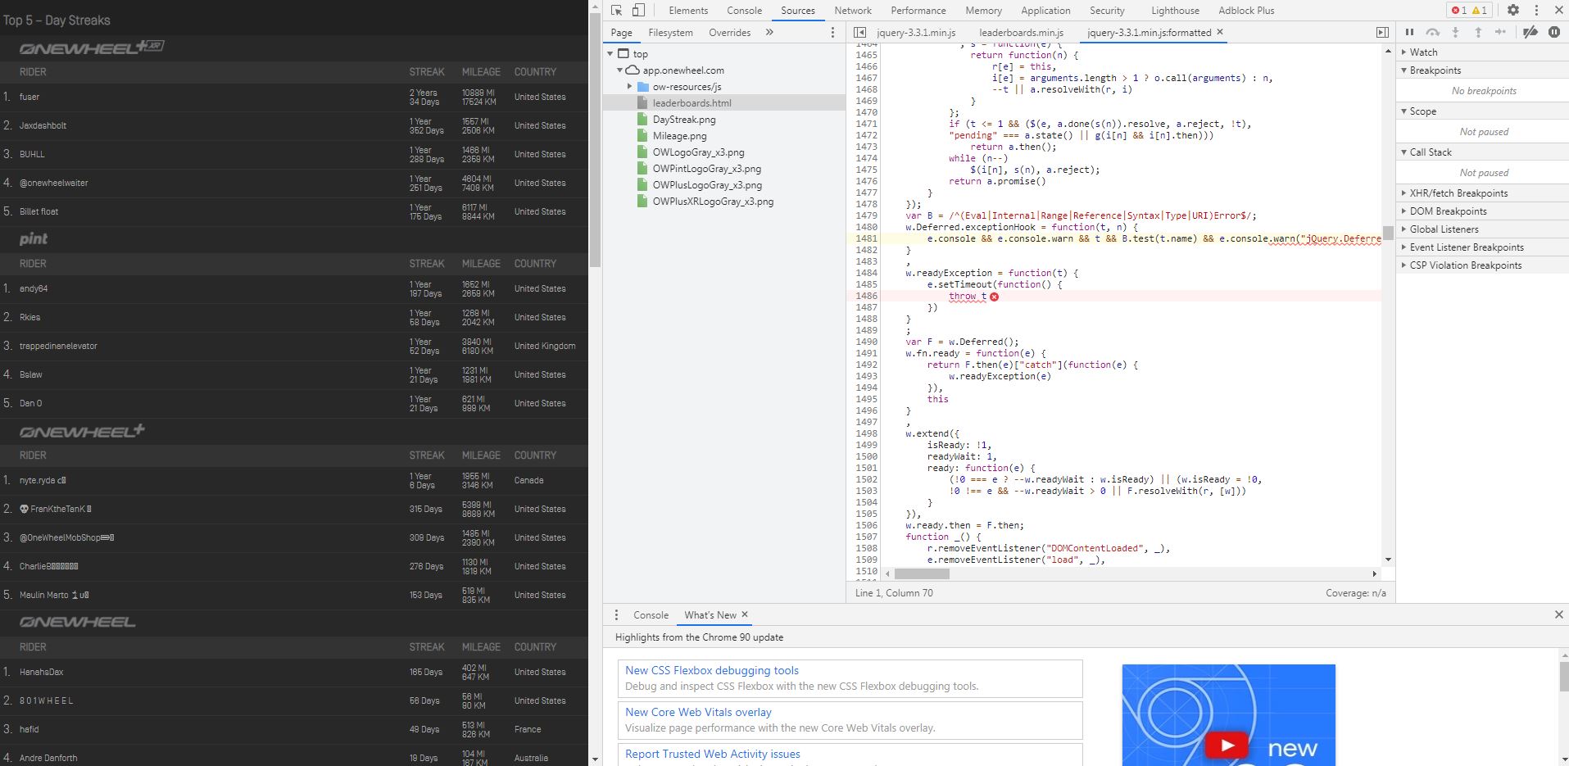1569x766 pixels.
Task: Open New CSS Flexbox debugging tools link
Action: 711,670
